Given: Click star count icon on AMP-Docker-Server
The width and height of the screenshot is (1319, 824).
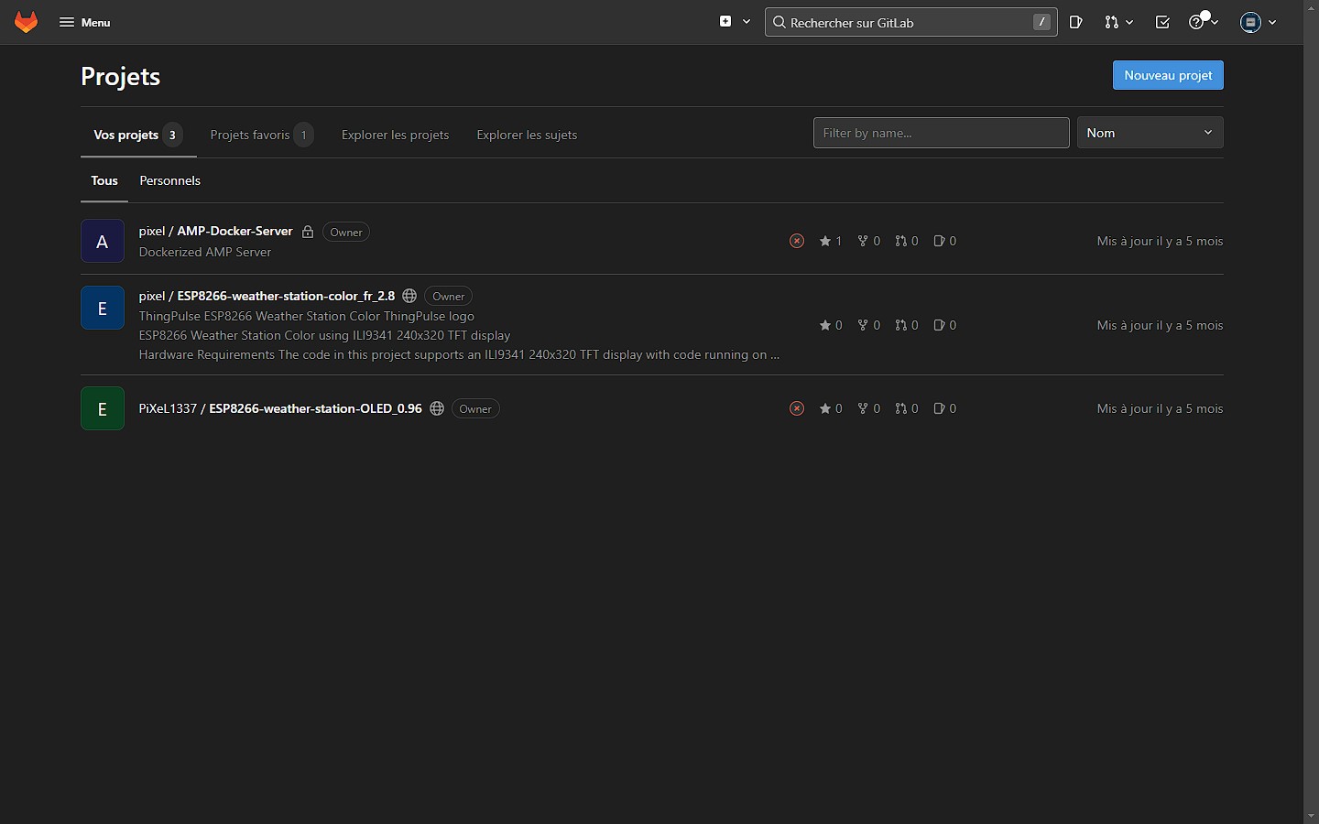Looking at the screenshot, I should [825, 241].
